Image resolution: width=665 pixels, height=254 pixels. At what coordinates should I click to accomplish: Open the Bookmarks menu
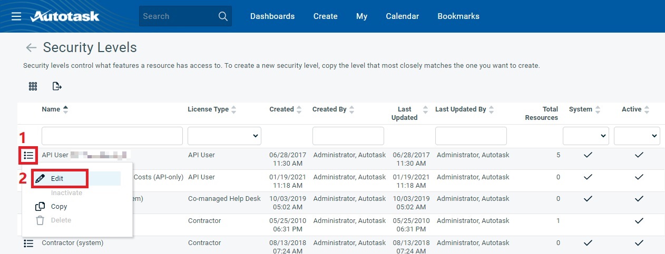pyautogui.click(x=458, y=16)
